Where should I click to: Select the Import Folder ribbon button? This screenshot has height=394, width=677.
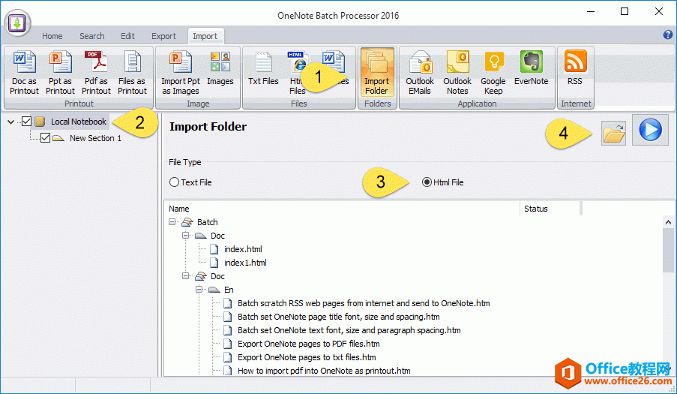[x=376, y=73]
